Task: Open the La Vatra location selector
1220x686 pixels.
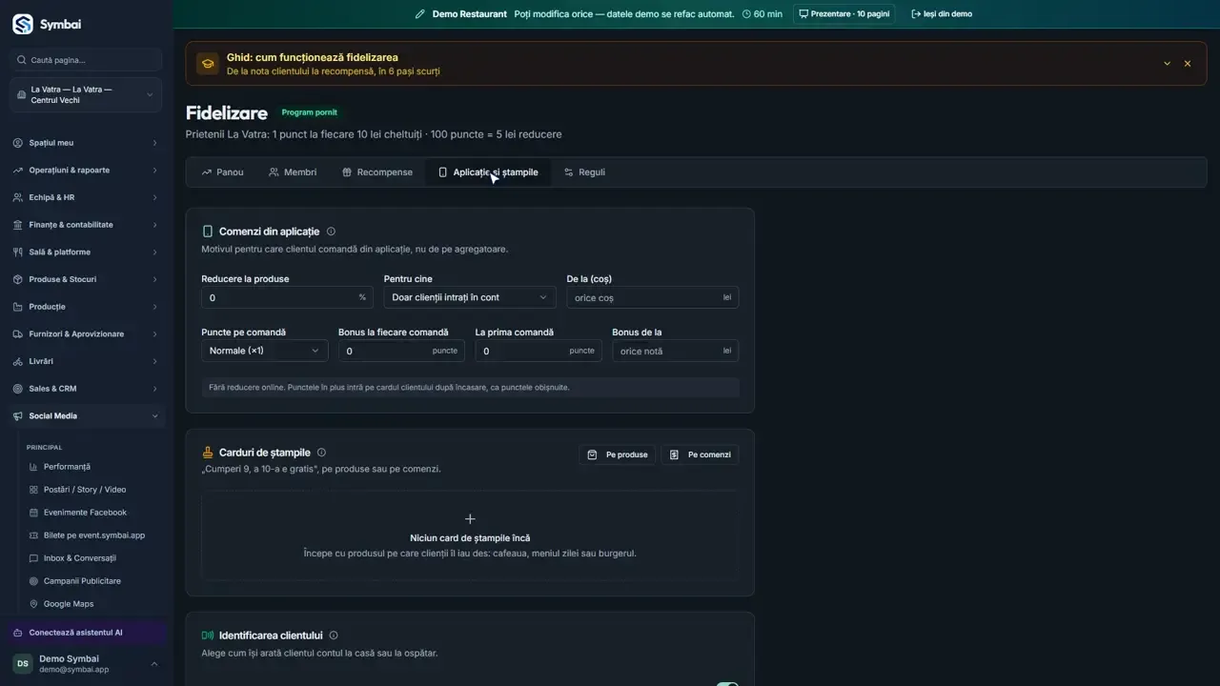Action: [x=86, y=95]
